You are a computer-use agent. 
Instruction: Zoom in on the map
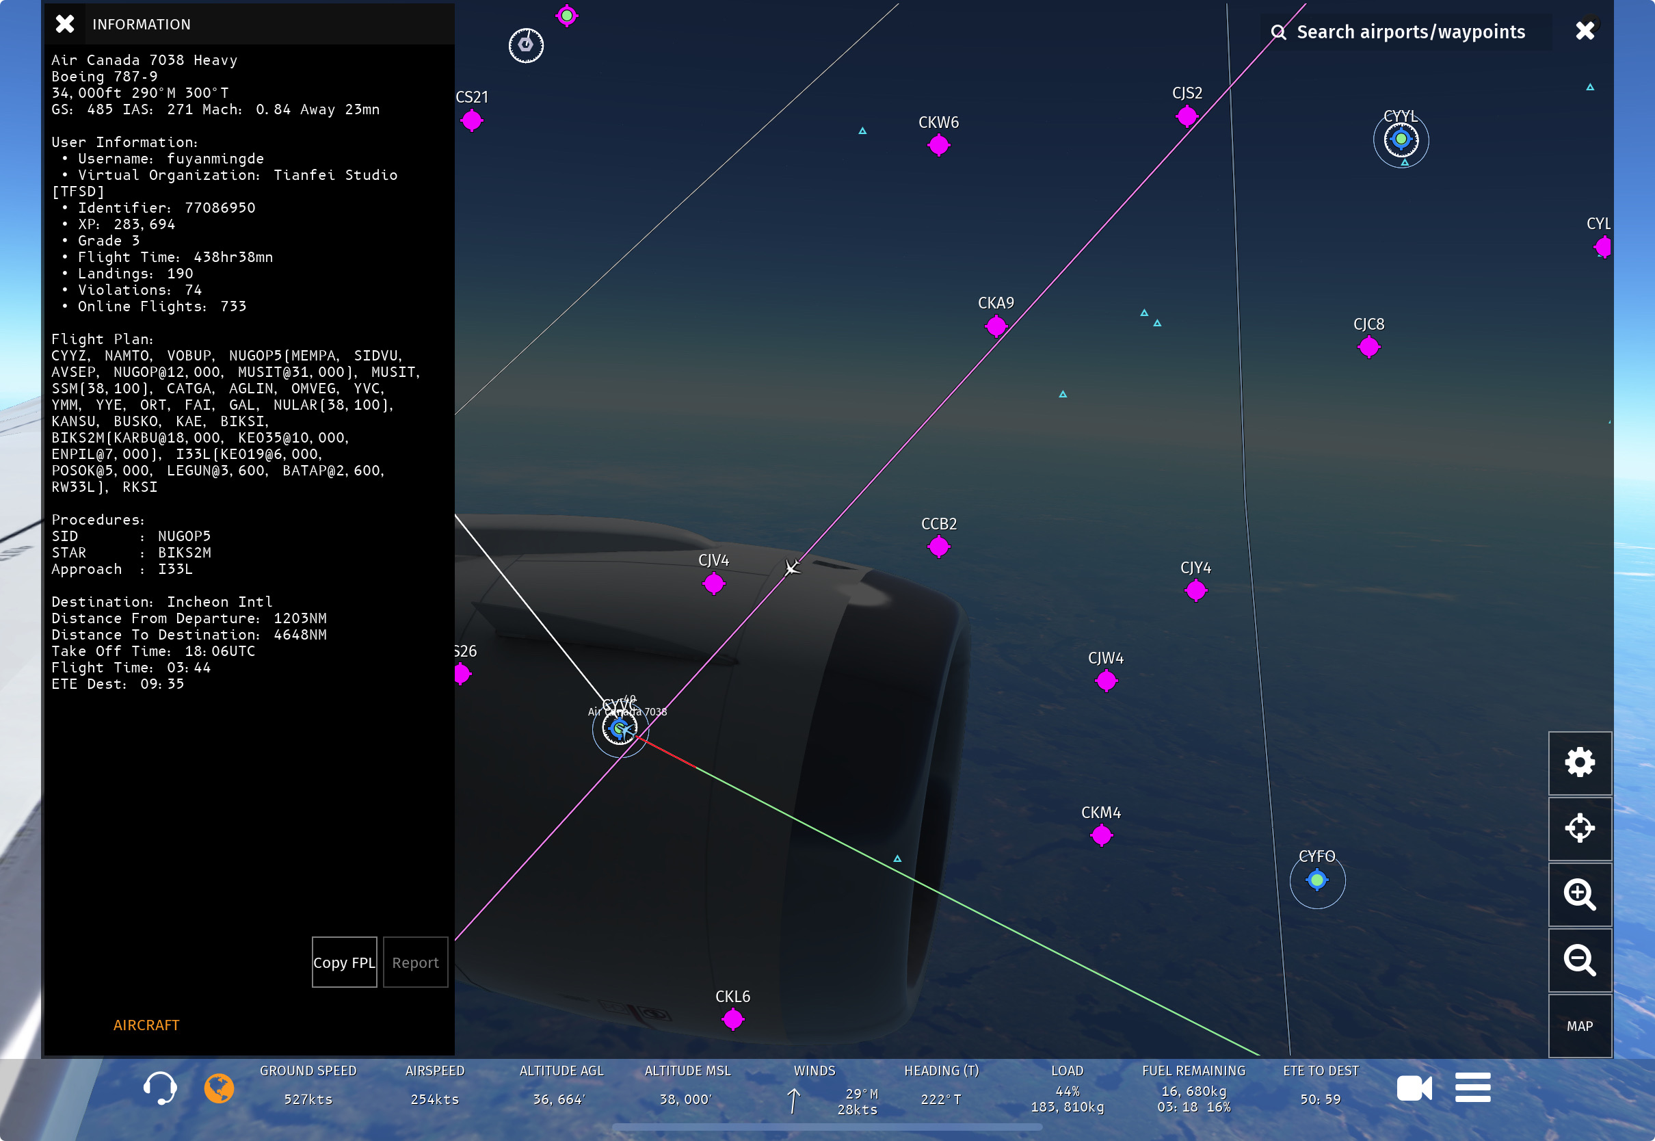click(x=1579, y=893)
